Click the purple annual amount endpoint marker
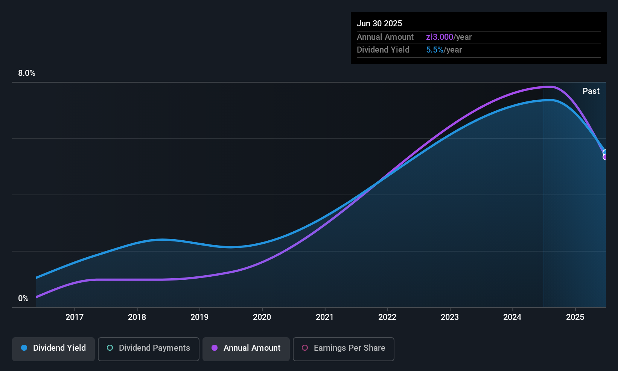Image resolution: width=618 pixels, height=371 pixels. pyautogui.click(x=605, y=158)
